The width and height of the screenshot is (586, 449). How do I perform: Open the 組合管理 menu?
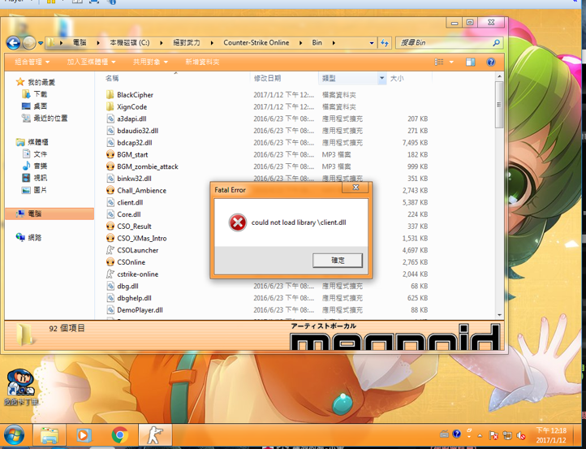pos(32,62)
